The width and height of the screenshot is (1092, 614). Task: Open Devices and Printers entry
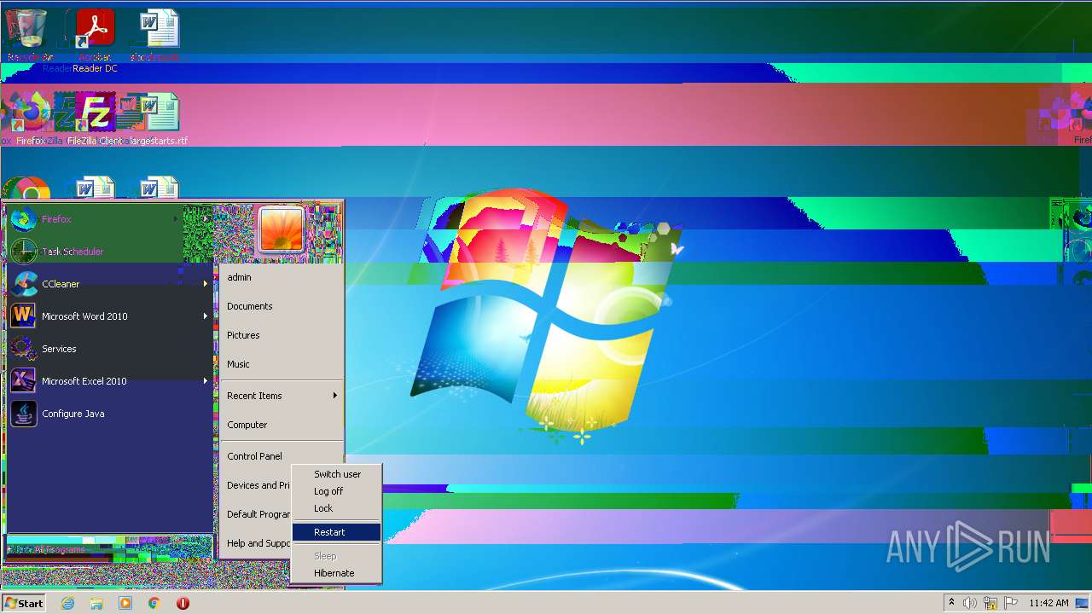[x=256, y=485]
